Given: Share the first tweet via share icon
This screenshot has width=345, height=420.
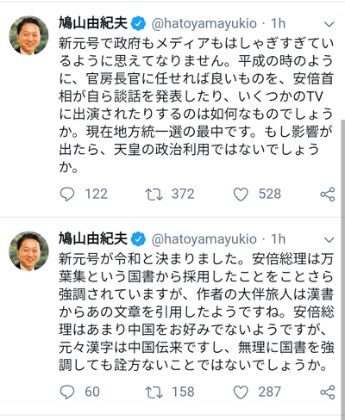Looking at the screenshot, I should (328, 195).
